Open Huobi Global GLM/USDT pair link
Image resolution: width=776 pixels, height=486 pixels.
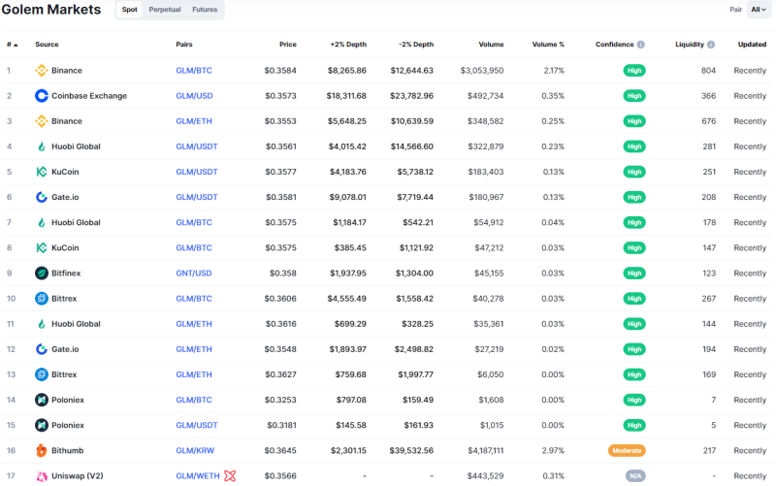coord(197,146)
